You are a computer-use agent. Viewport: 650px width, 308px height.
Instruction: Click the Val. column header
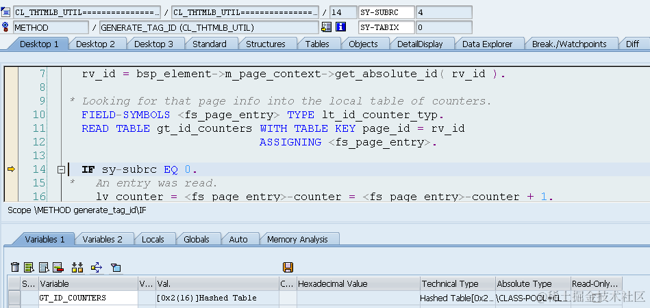(x=218, y=283)
